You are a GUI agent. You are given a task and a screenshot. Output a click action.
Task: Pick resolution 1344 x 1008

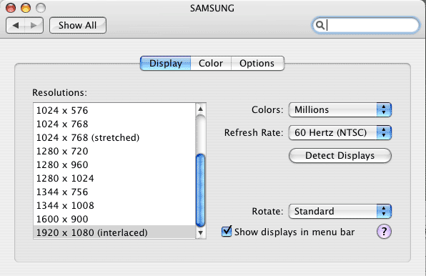click(114, 205)
